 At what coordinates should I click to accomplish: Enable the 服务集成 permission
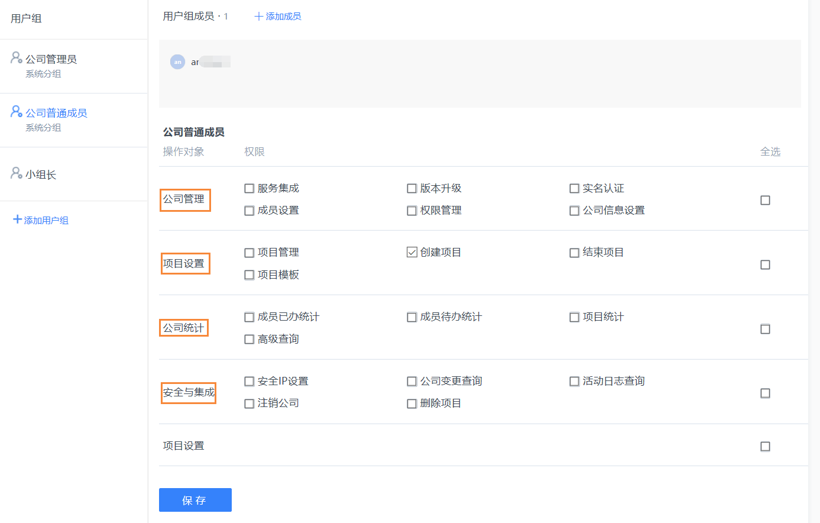[249, 189]
